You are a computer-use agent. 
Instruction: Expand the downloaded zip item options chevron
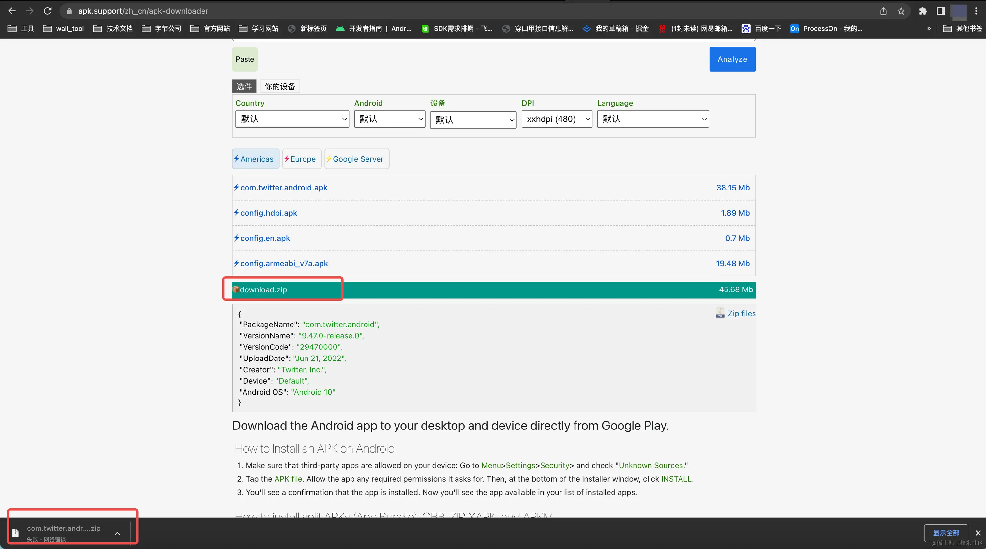coord(117,533)
